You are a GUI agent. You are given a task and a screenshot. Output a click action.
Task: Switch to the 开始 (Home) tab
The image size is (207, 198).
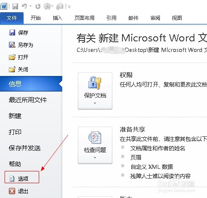pyautogui.click(x=36, y=18)
